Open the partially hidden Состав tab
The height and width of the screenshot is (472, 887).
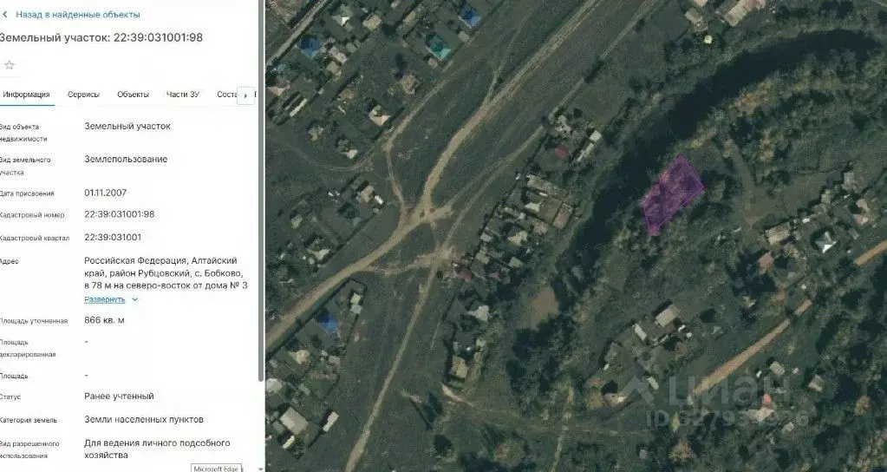click(226, 95)
